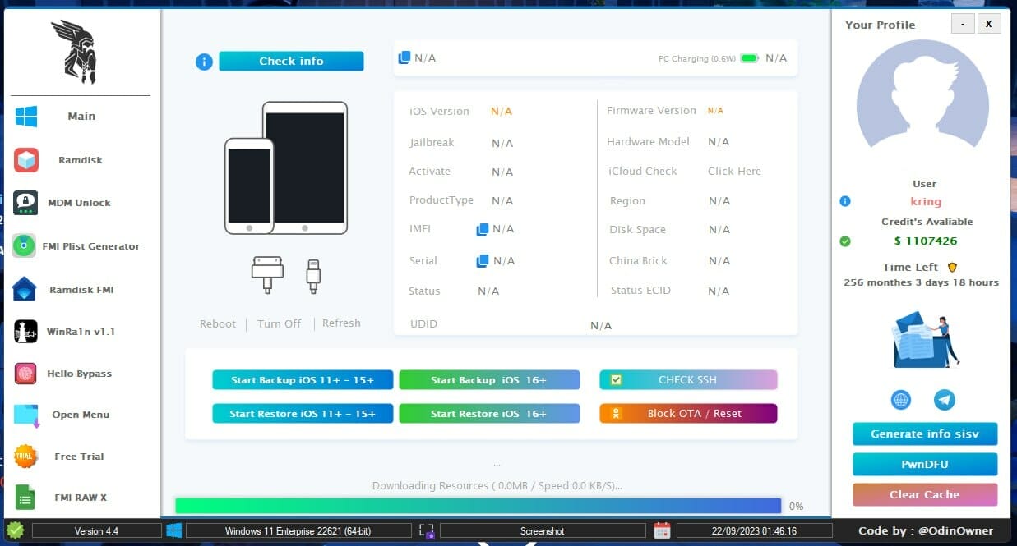
Task: Click the info icon beside Check info
Action: tap(204, 62)
